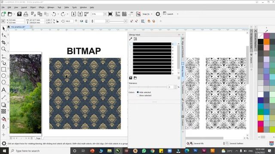Pick the yellow swatch in color palette
Screen dimensions: 275x154
[x=261, y=118]
